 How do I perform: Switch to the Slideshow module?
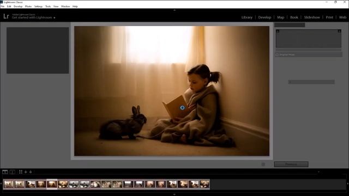click(312, 17)
